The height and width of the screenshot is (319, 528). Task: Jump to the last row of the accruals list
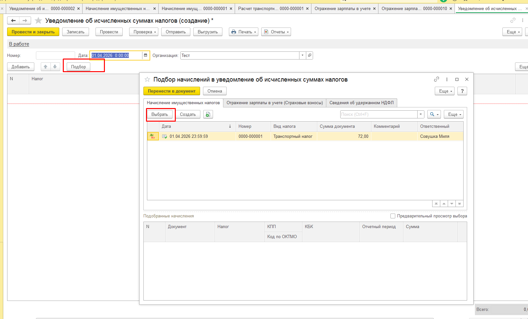point(460,203)
